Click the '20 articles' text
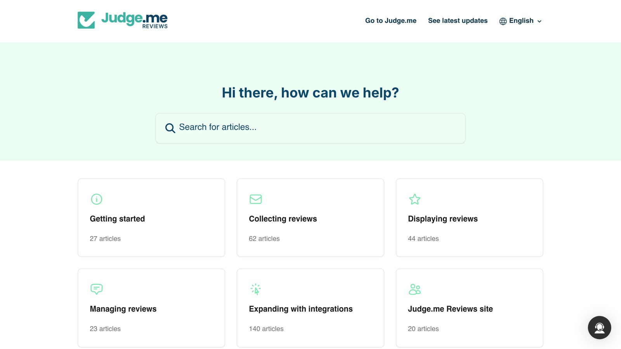This screenshot has width=621, height=349. (x=423, y=329)
